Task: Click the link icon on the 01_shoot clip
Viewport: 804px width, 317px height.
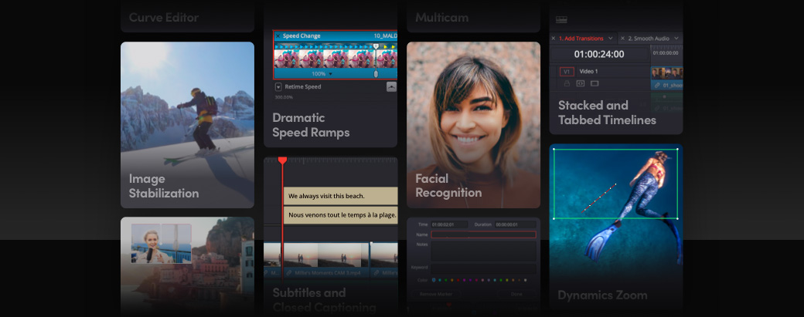Action: tap(656, 86)
